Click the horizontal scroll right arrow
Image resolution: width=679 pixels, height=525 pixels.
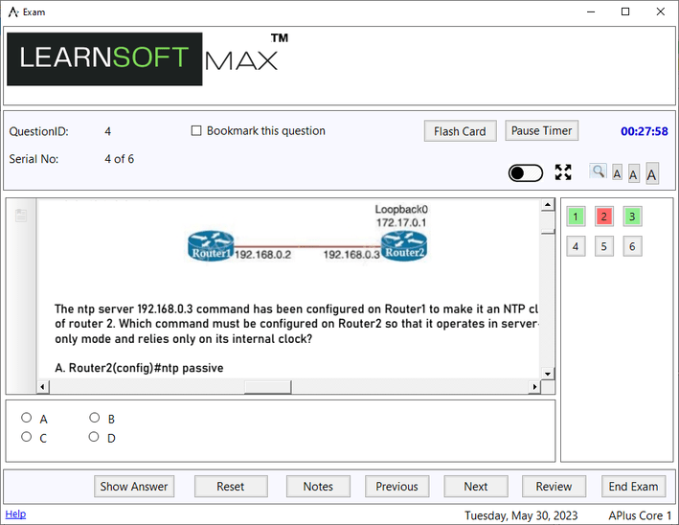coord(534,386)
